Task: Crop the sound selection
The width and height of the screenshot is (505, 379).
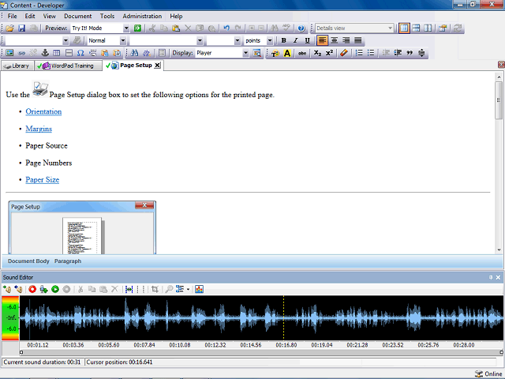Action: pyautogui.click(x=155, y=289)
